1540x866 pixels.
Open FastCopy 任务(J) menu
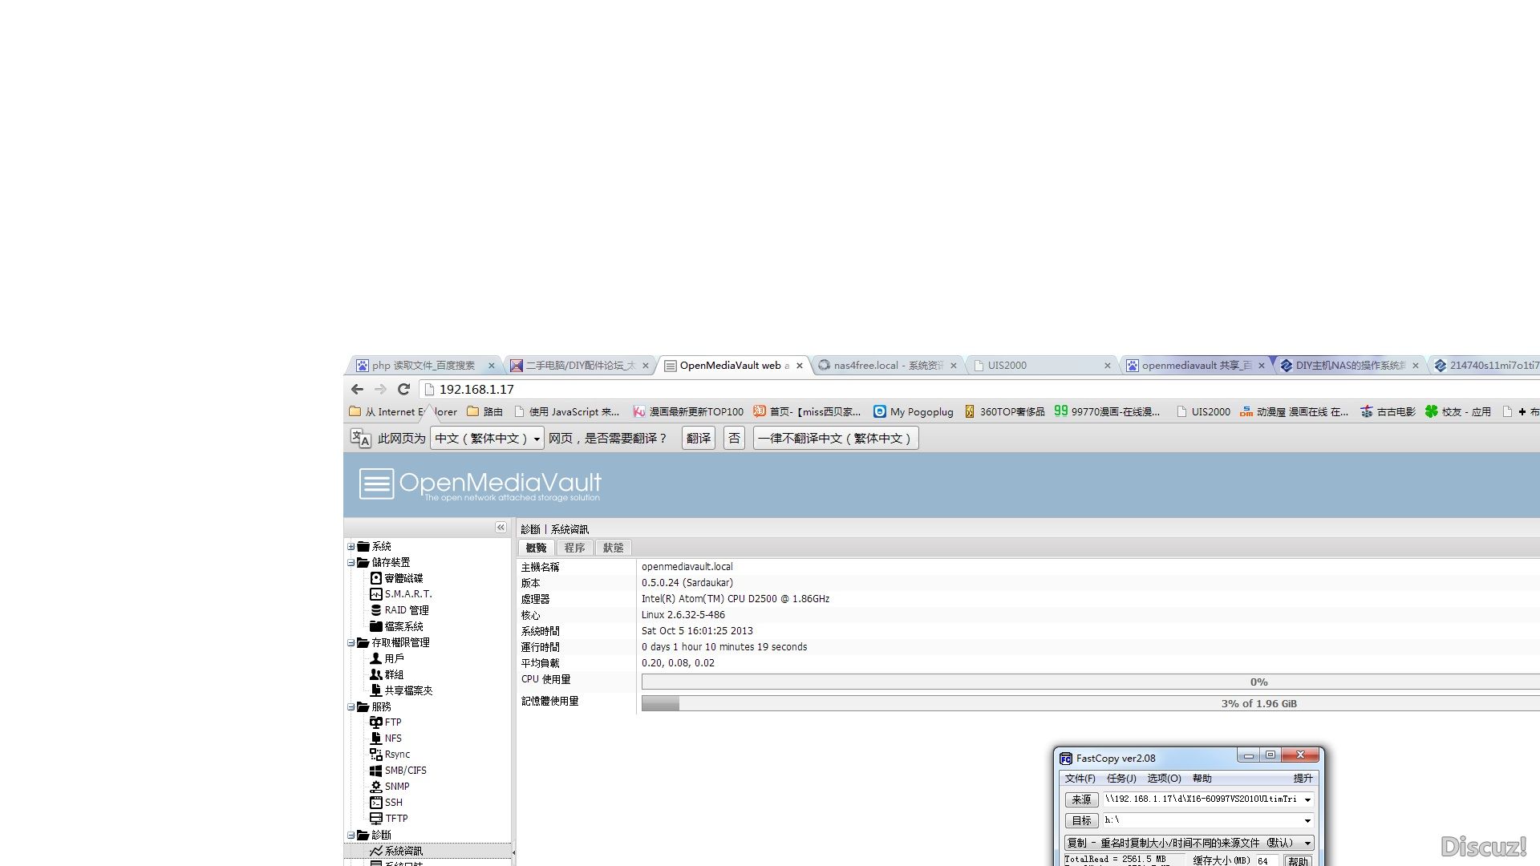click(1121, 779)
